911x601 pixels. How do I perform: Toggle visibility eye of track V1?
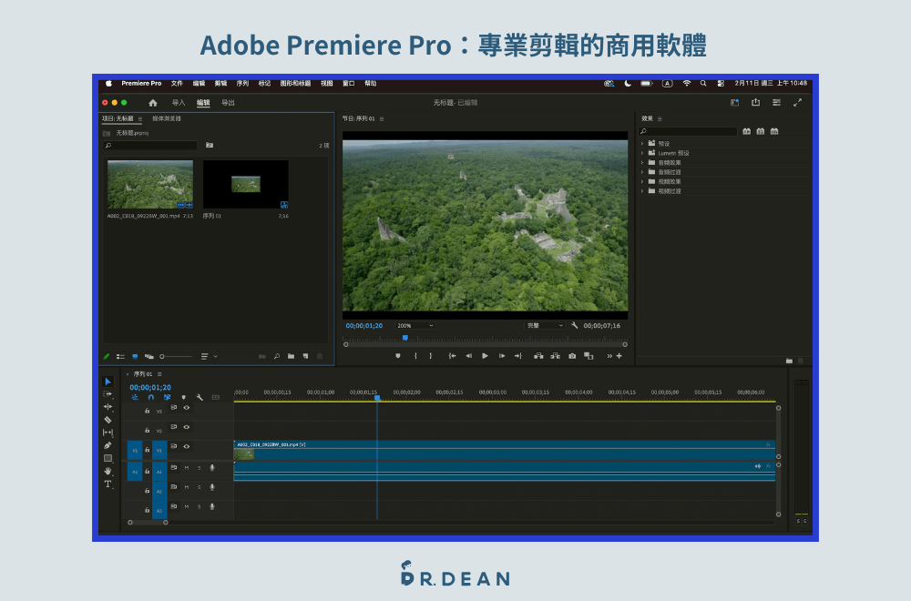coord(187,446)
